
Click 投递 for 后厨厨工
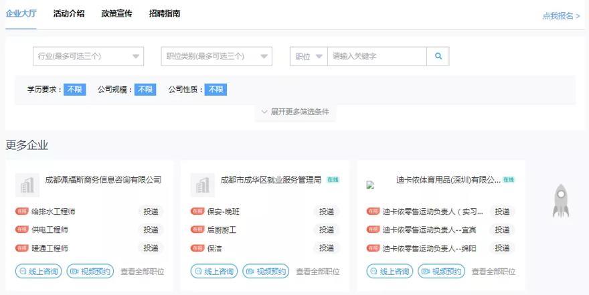(327, 229)
